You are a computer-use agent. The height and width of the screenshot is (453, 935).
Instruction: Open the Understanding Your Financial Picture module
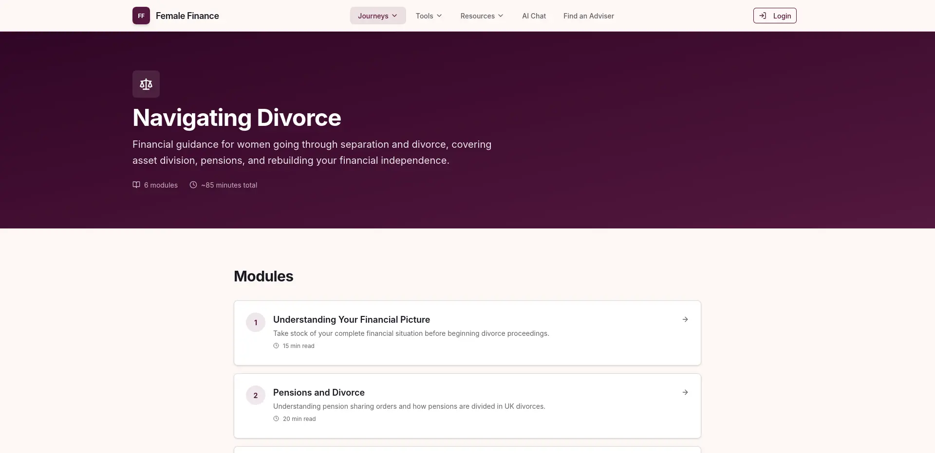pyautogui.click(x=351, y=319)
